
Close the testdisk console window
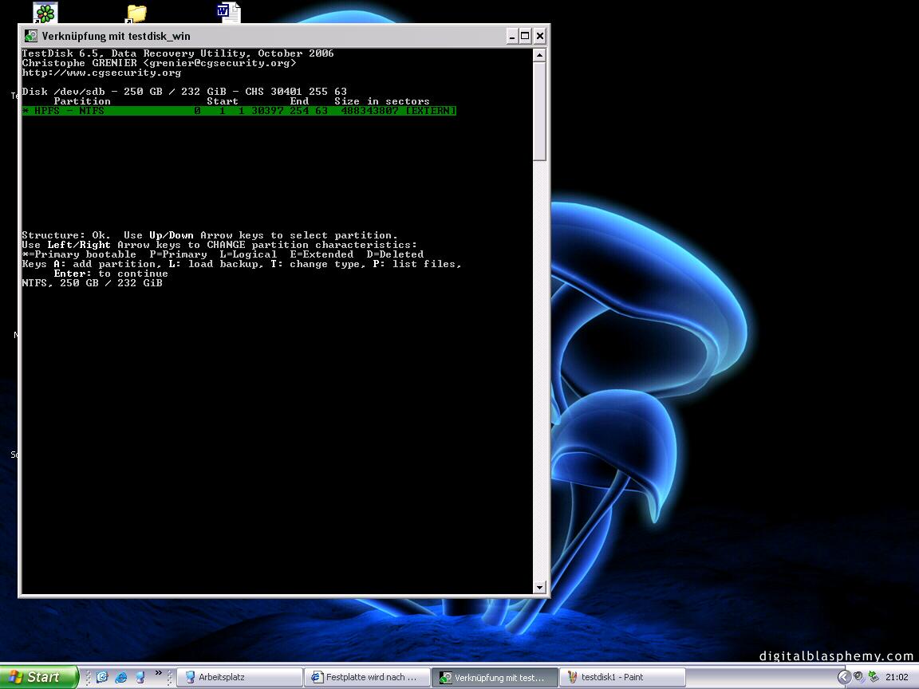pos(540,37)
